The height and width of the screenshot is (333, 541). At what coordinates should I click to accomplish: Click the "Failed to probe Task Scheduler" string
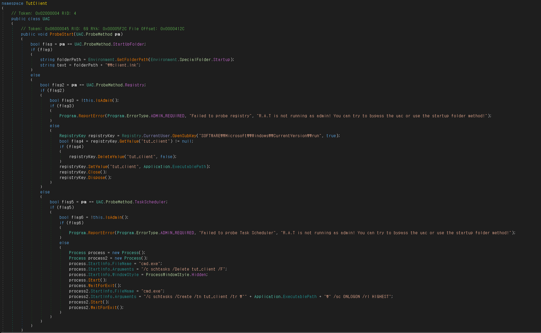(238, 233)
